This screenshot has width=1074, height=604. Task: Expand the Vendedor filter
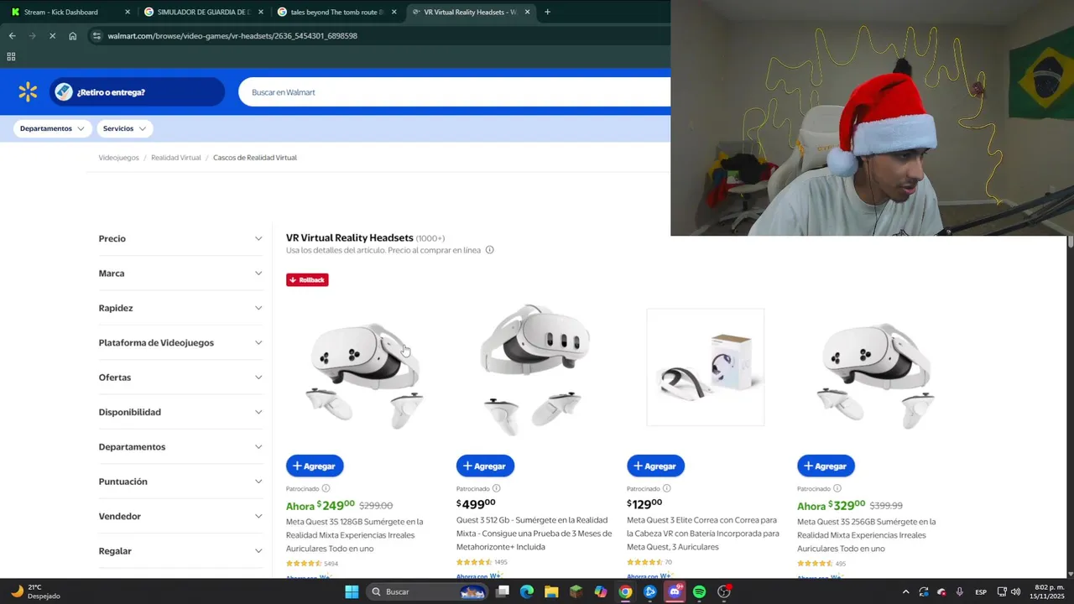180,516
